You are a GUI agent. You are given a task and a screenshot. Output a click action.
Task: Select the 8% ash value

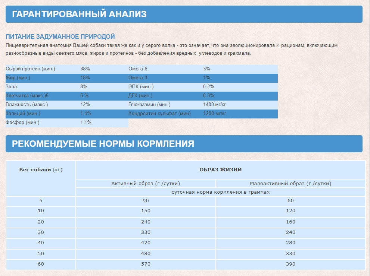coord(84,87)
